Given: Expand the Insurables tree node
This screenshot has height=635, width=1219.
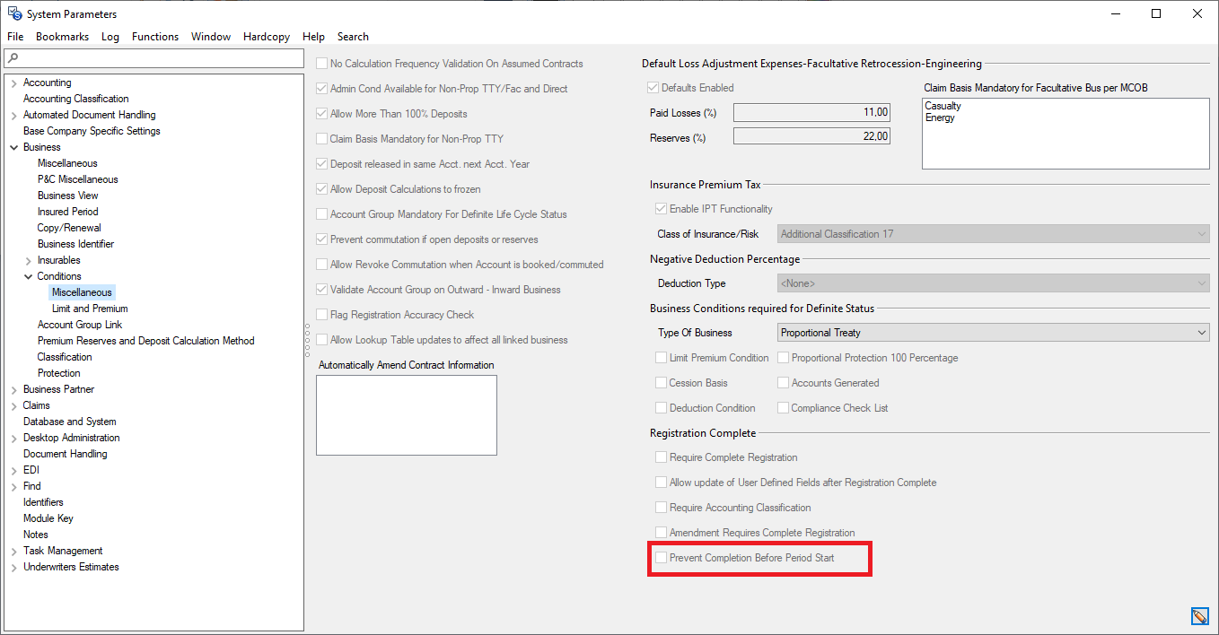Looking at the screenshot, I should pos(28,260).
